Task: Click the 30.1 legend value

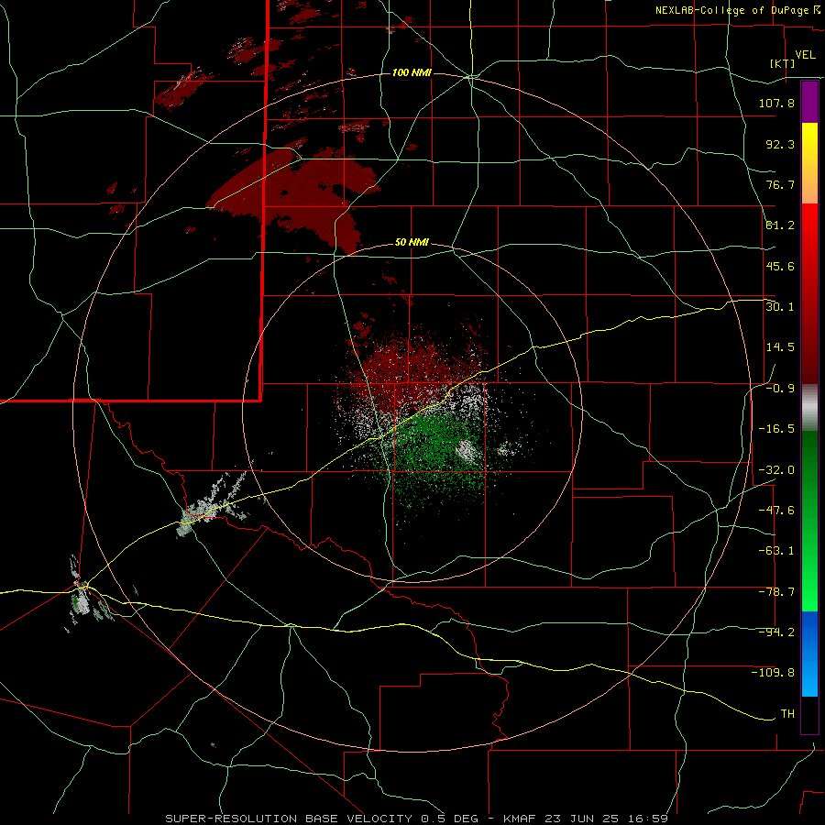Action: pyautogui.click(x=780, y=307)
